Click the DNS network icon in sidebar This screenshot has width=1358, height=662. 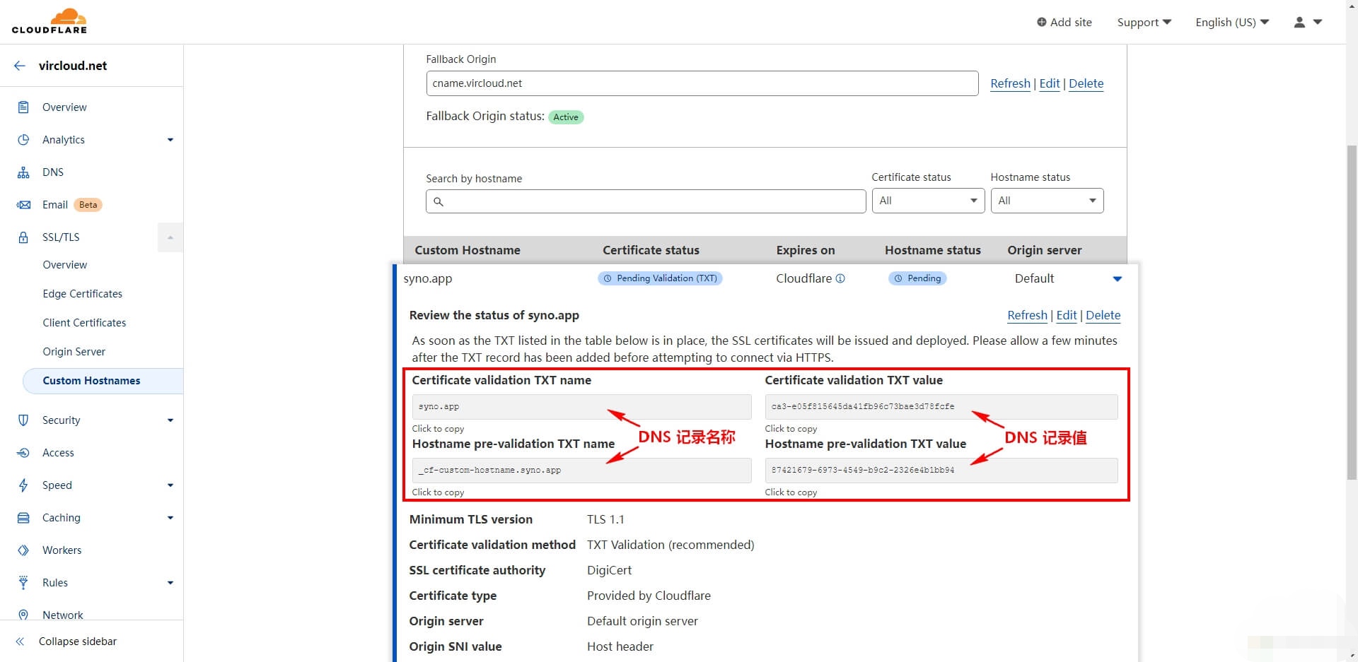[x=23, y=172]
